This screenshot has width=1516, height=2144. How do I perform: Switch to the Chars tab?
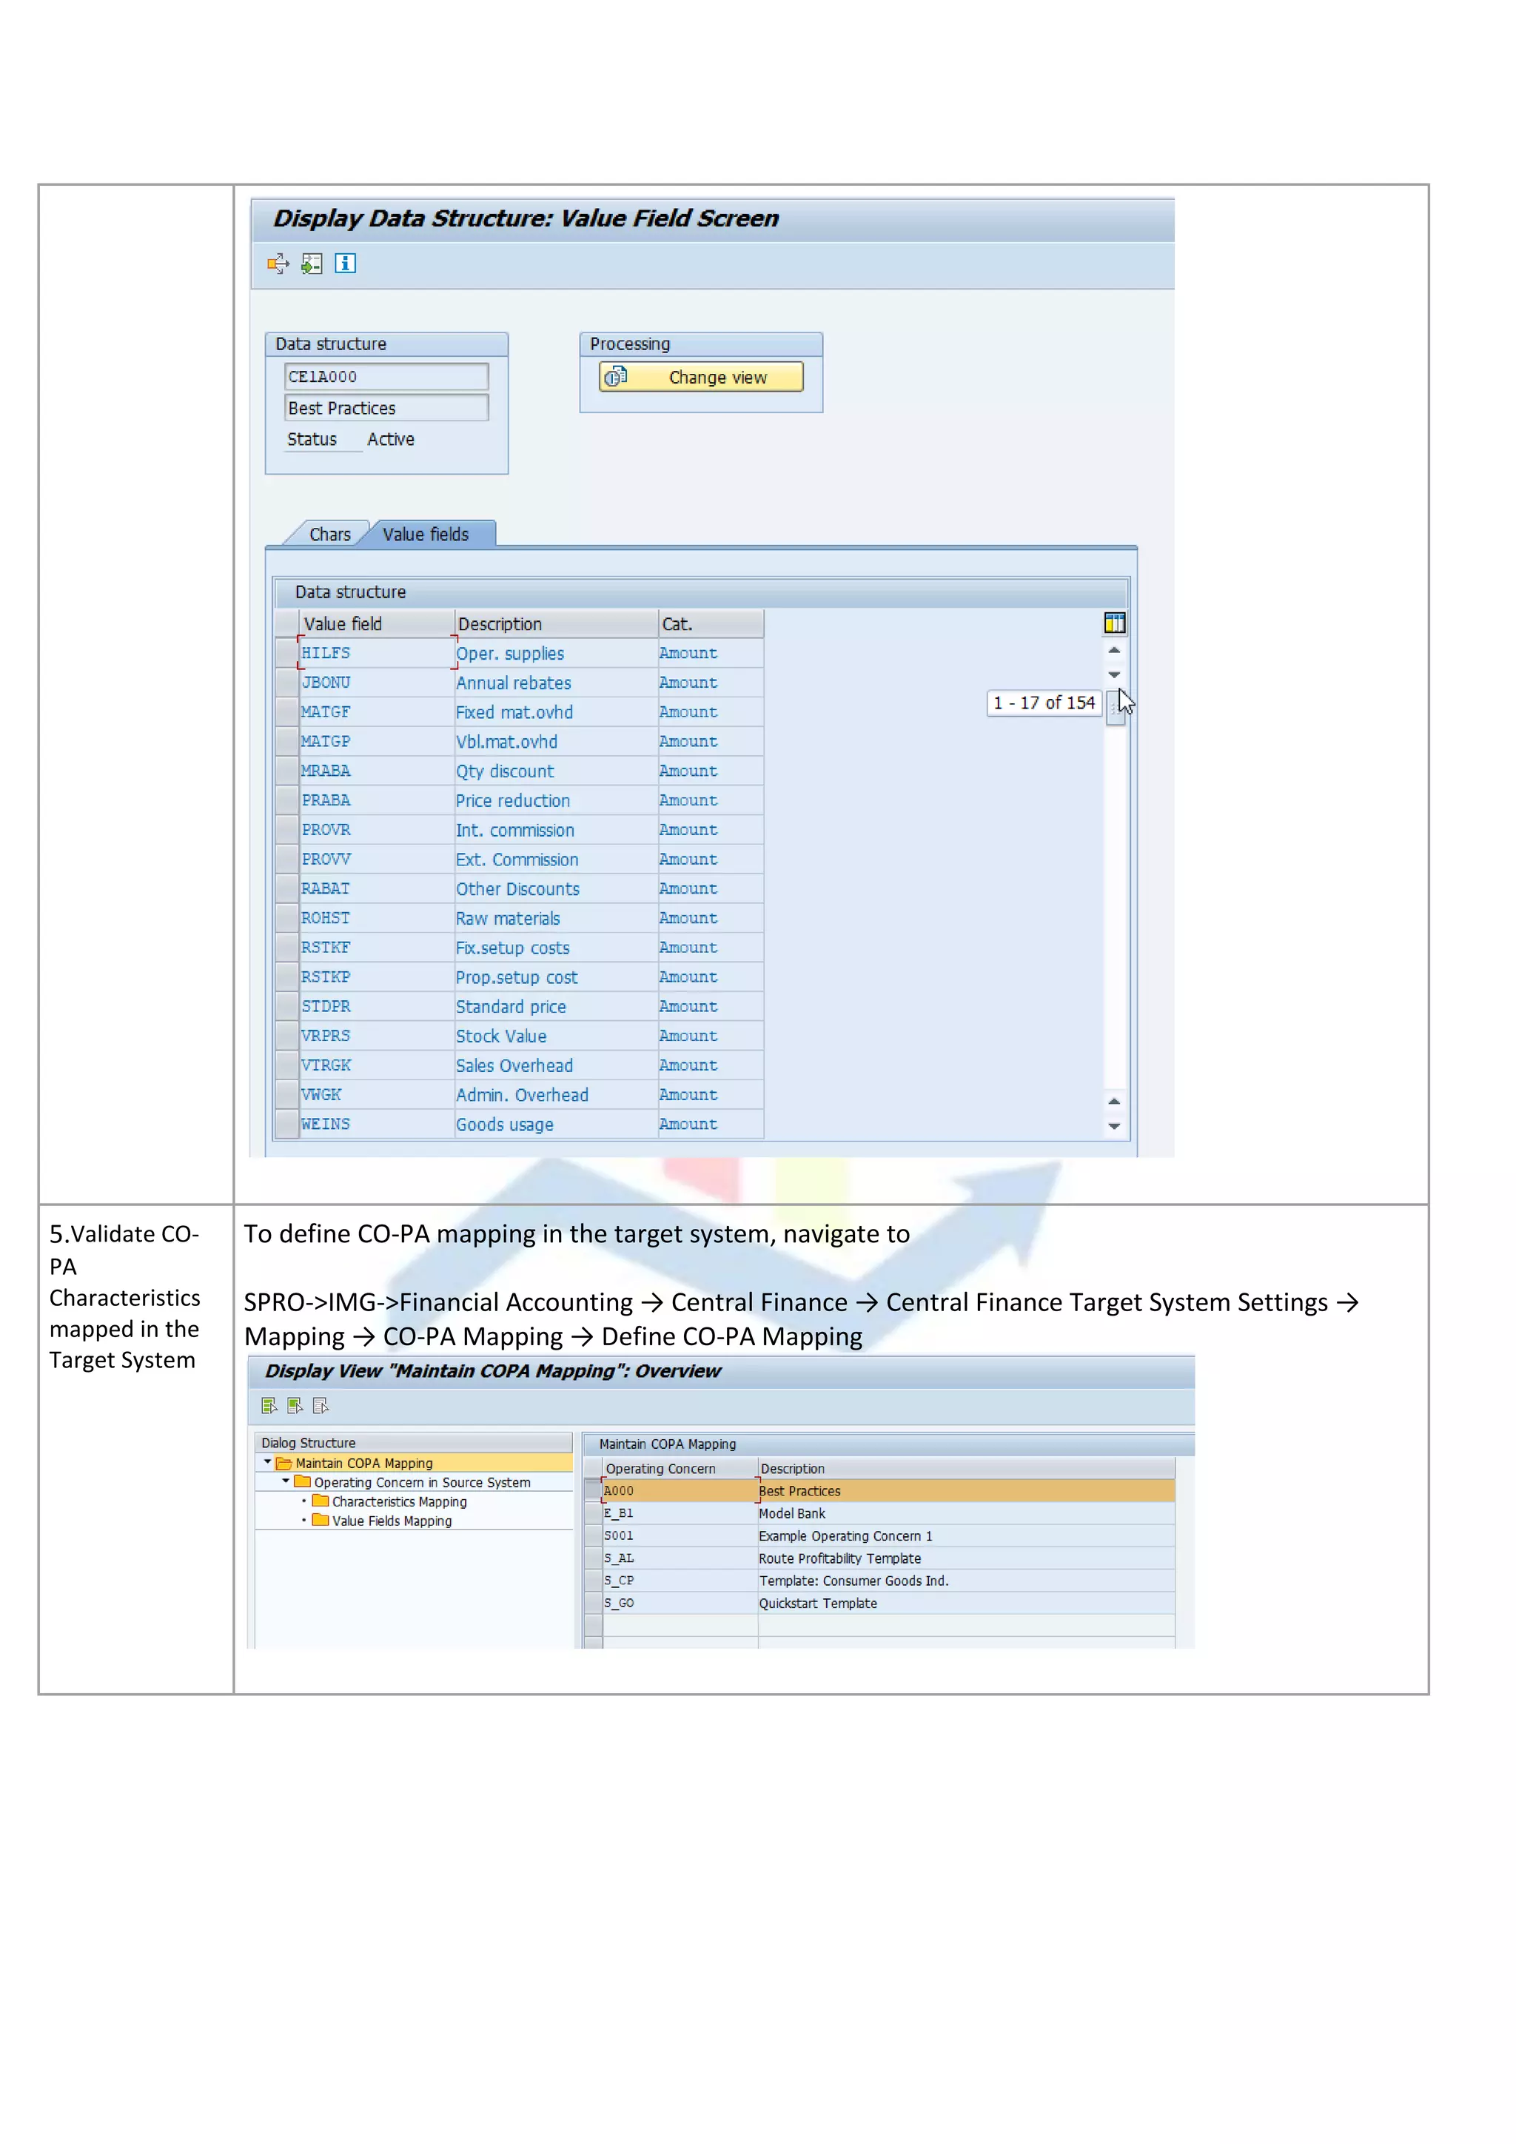click(x=329, y=535)
